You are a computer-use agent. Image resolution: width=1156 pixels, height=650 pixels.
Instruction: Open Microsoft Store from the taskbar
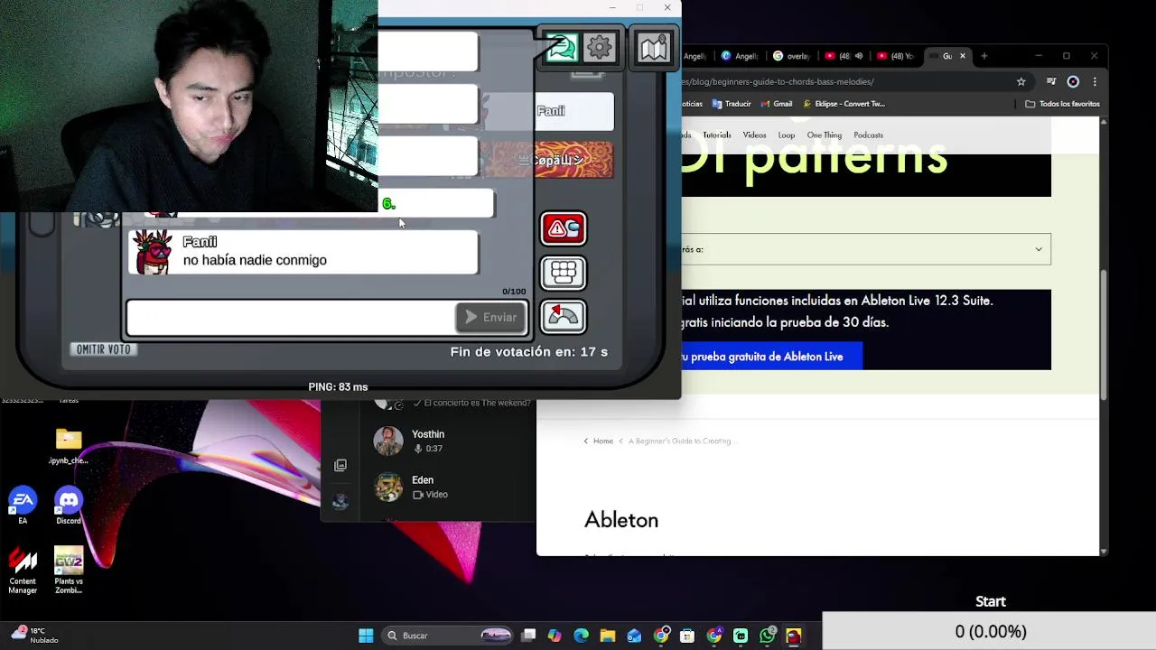pos(687,636)
